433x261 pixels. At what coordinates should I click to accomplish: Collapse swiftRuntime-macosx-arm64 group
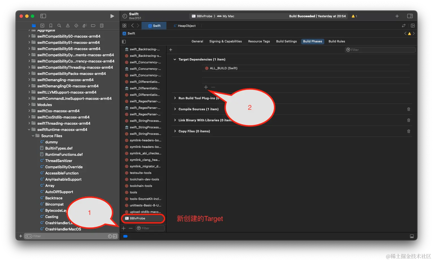pyautogui.click(x=29, y=130)
